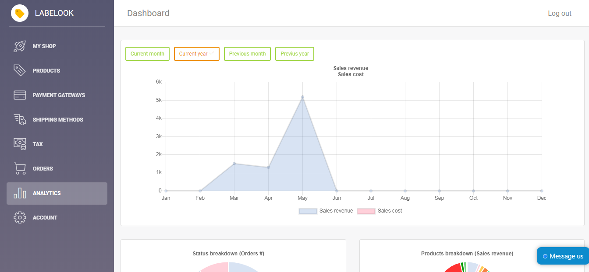Click the Analytics bar chart icon
589x272 pixels.
pyautogui.click(x=20, y=193)
